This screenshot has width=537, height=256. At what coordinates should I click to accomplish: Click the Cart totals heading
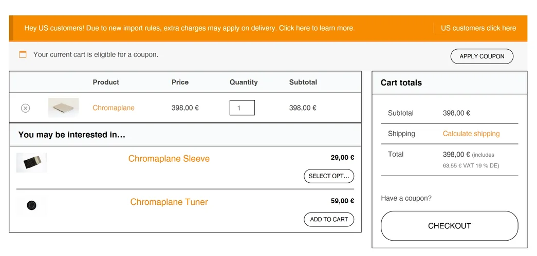[x=401, y=83]
